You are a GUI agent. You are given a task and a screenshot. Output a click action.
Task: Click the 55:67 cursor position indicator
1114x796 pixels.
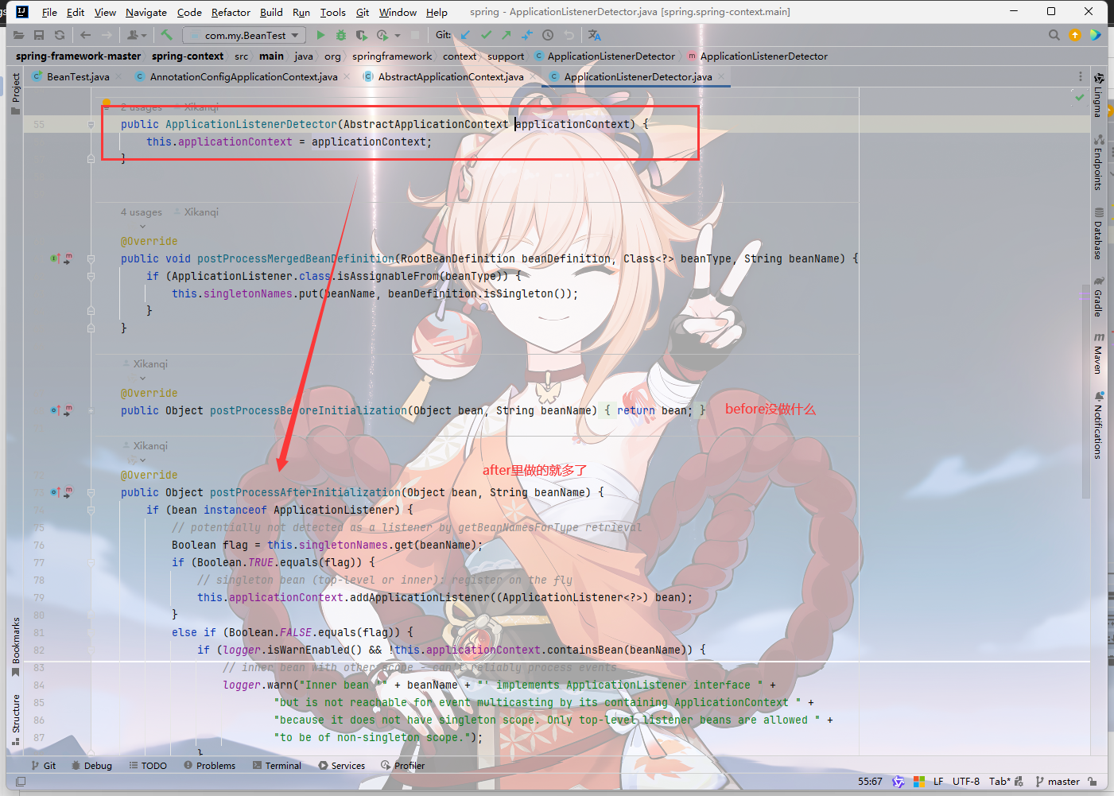[x=870, y=781]
